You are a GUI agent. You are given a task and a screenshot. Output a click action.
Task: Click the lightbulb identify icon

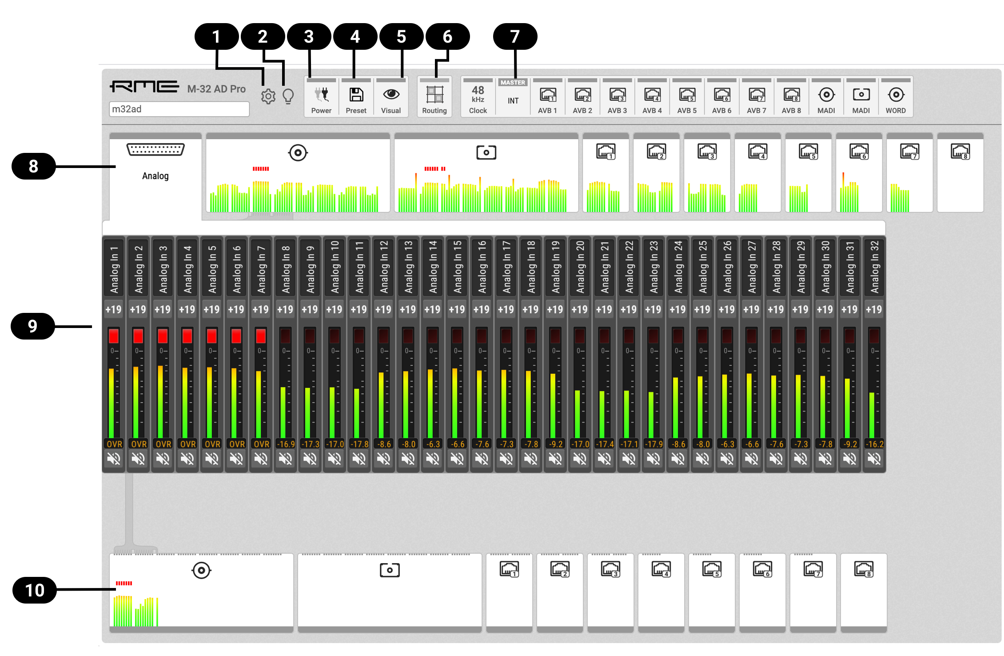click(x=288, y=96)
